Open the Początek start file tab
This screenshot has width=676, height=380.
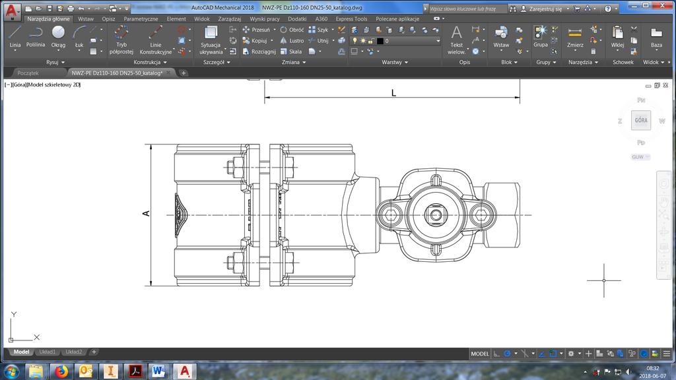click(28, 73)
